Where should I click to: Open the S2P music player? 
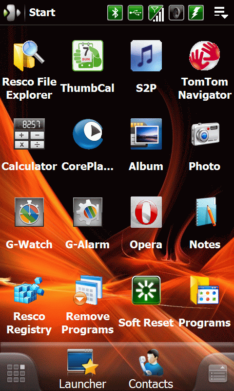[146, 56]
